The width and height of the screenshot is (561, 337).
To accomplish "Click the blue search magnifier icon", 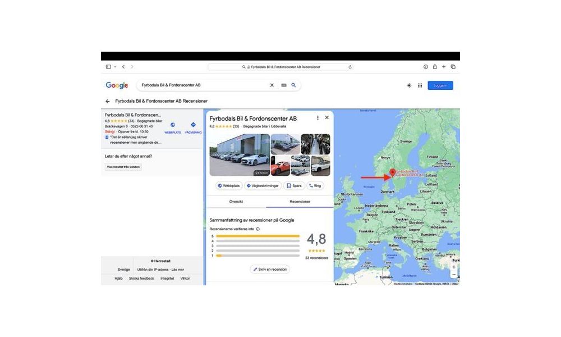I will point(293,85).
